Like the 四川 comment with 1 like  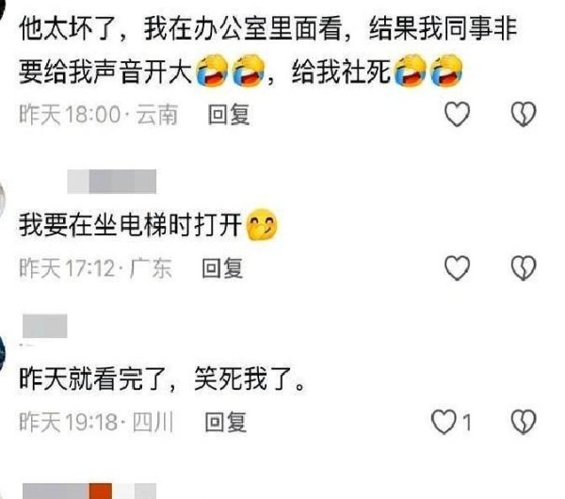click(444, 422)
